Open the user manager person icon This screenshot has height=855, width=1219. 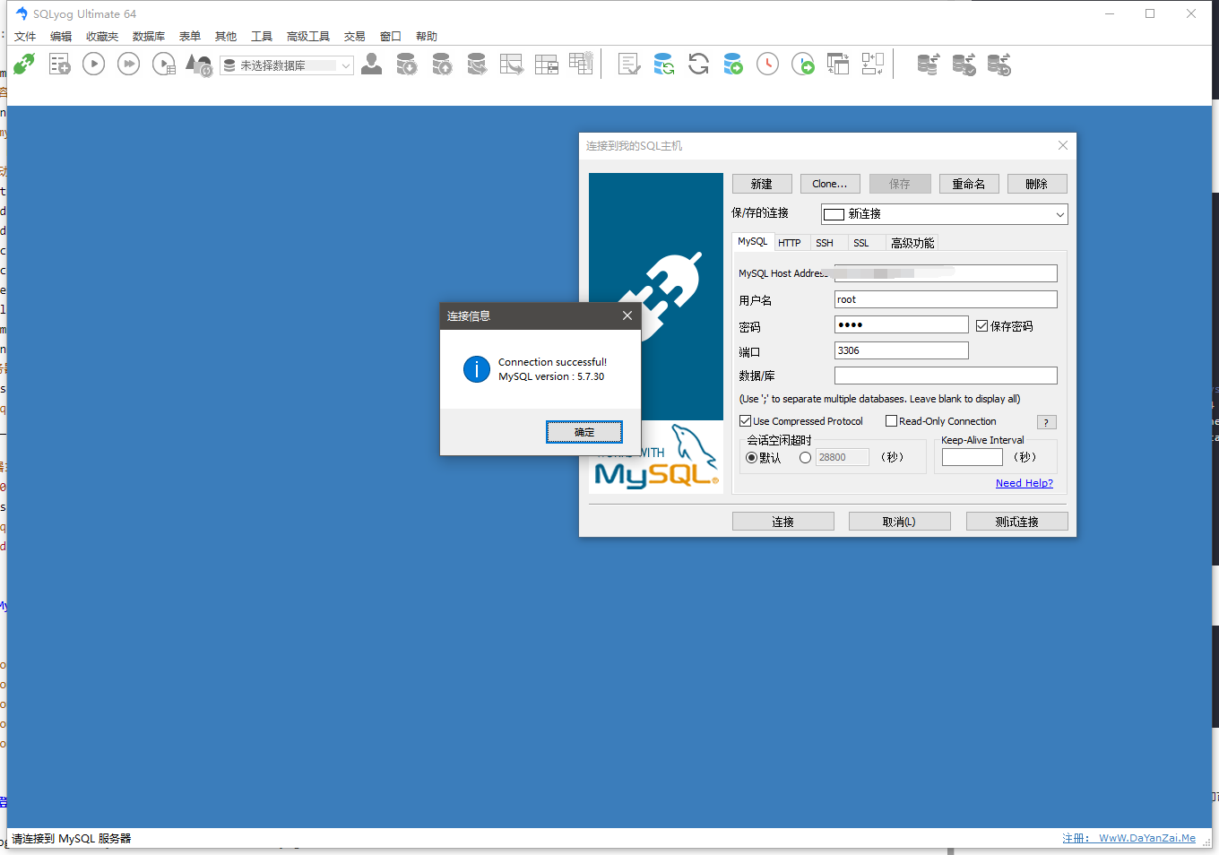371,65
